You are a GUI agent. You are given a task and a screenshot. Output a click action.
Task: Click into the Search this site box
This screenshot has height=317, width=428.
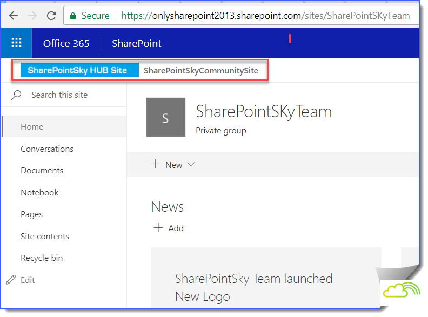click(x=64, y=95)
